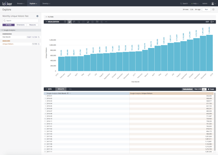Click the Calculations button
This screenshot has width=218, height=155.
coord(188,89)
